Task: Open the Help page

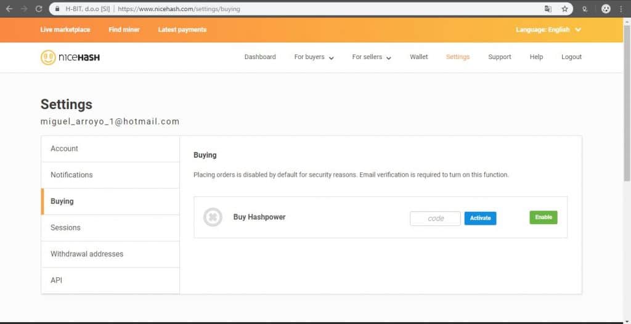Action: tap(536, 57)
